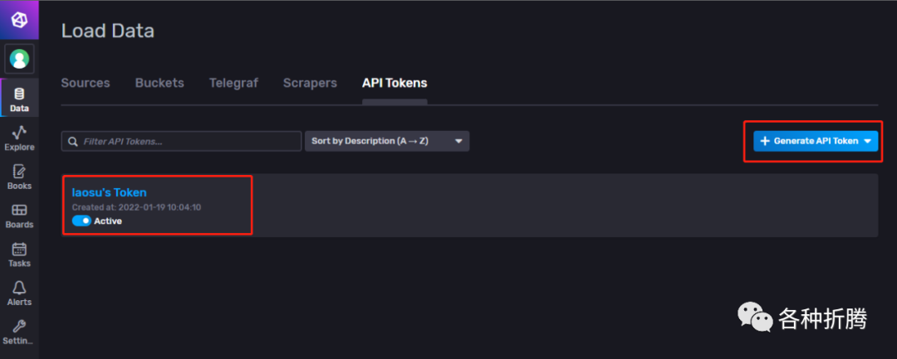897x359 pixels.
Task: Open the Data section in sidebar
Action: tap(19, 99)
